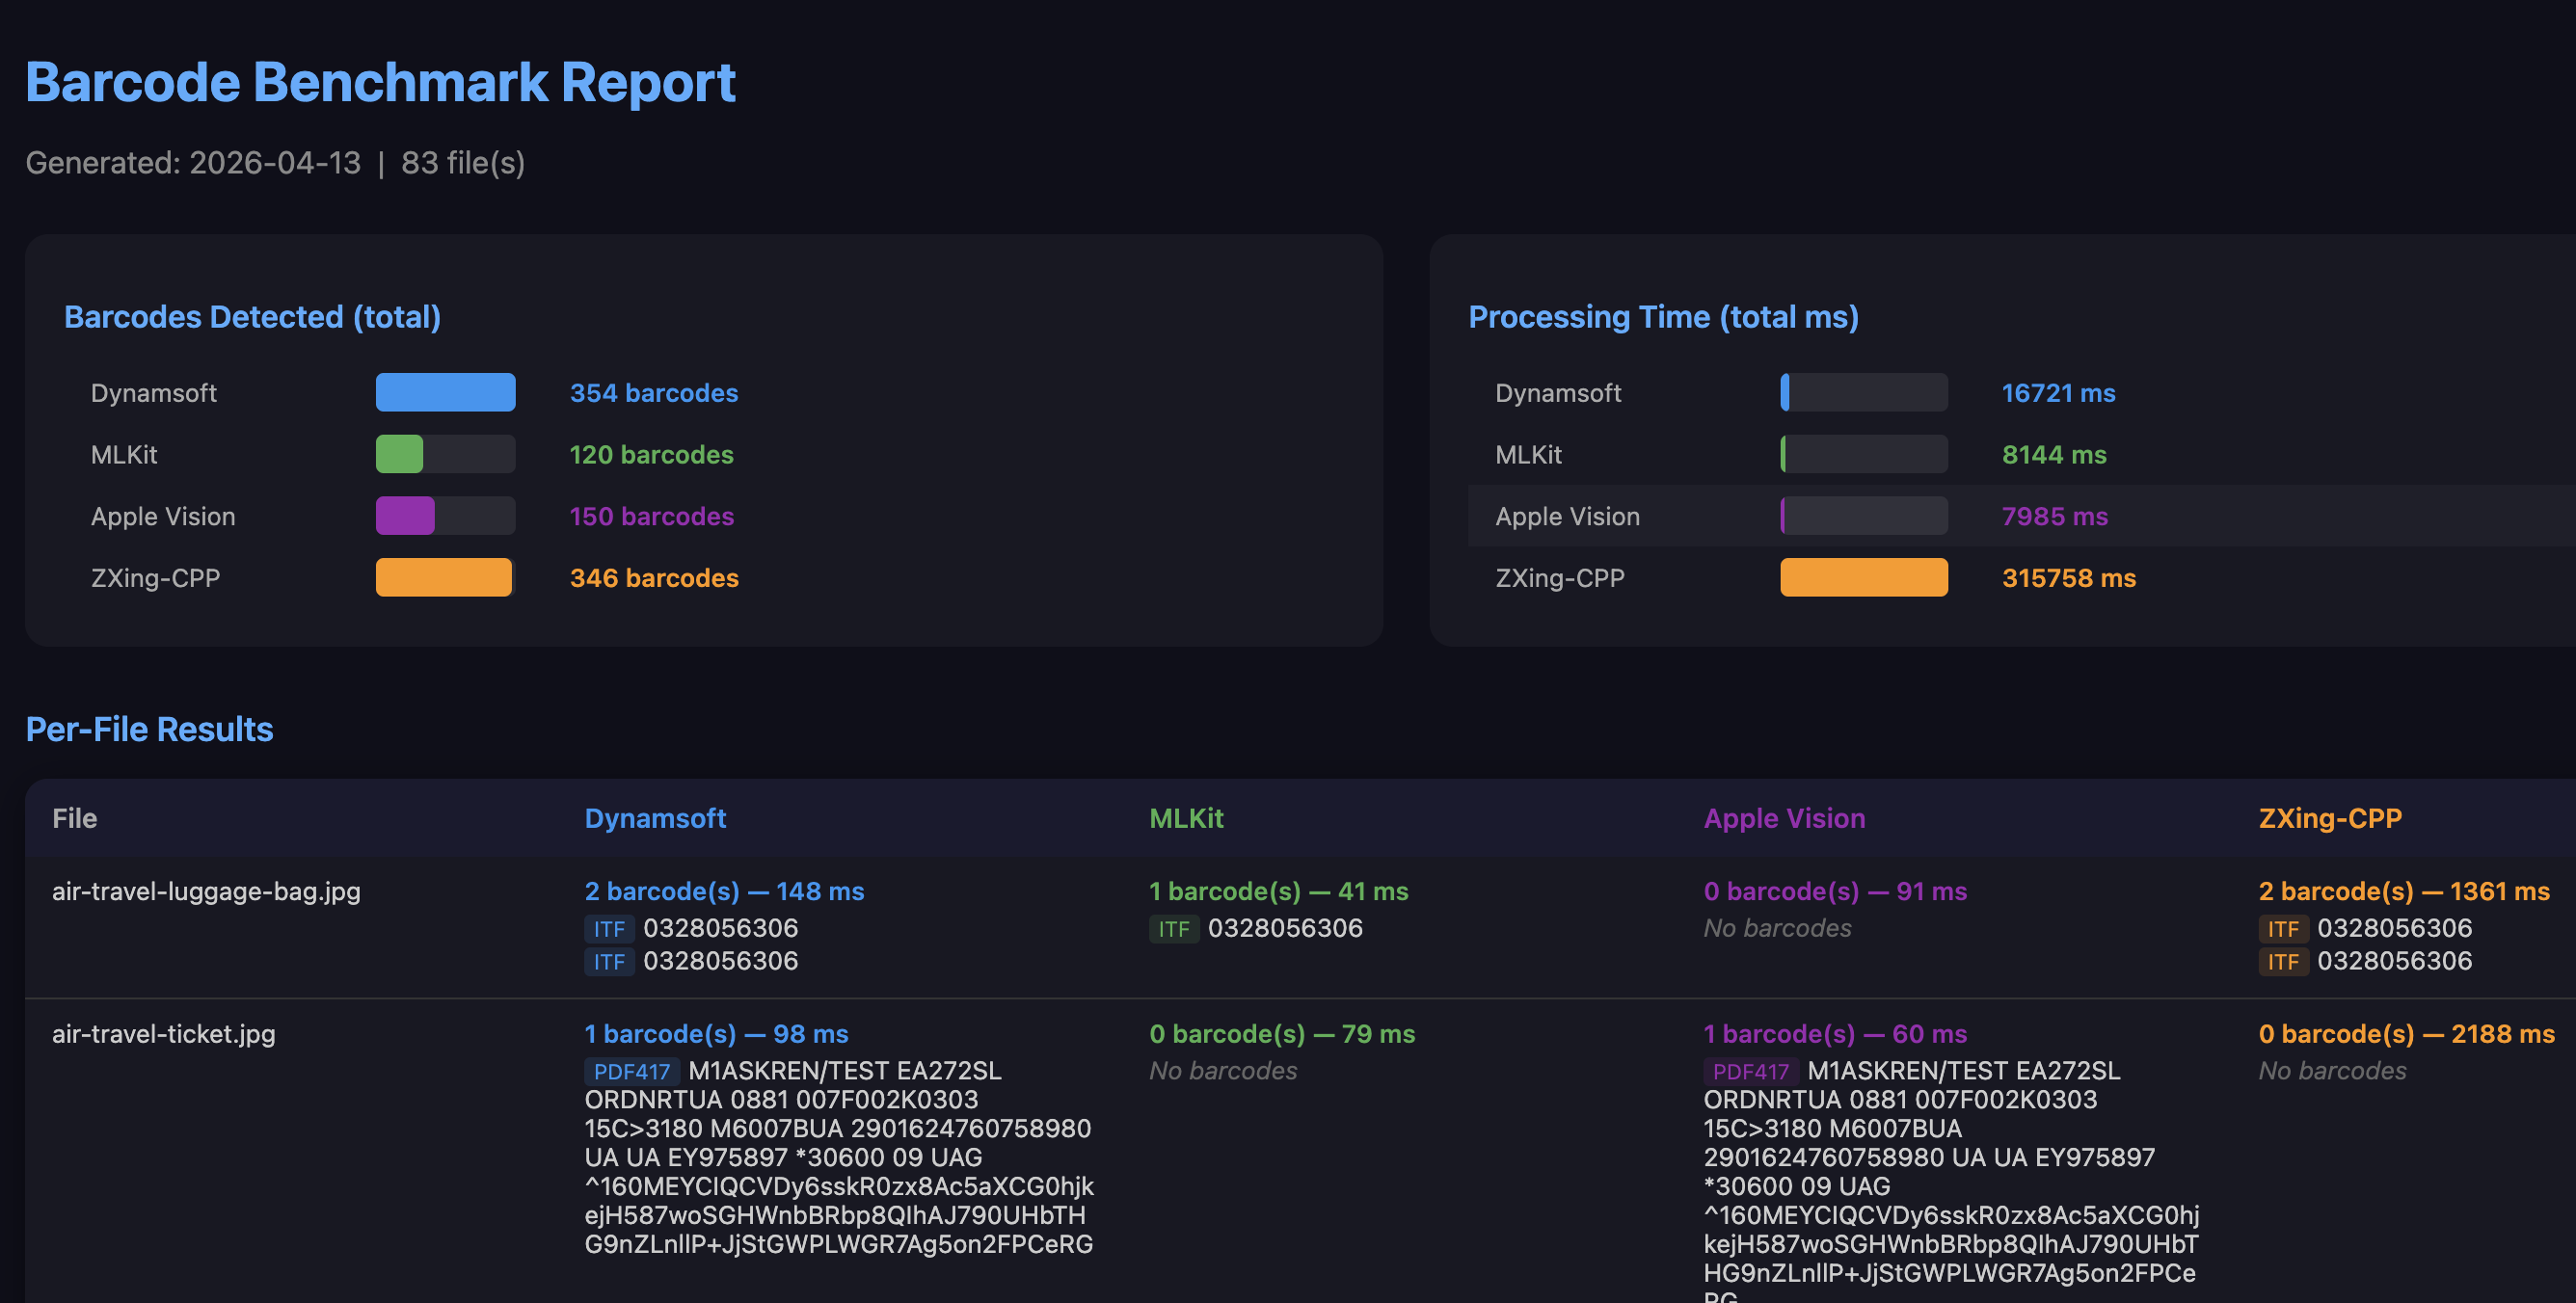Click the ITF badge under air-travel-luggage-bag.jpg

click(609, 929)
